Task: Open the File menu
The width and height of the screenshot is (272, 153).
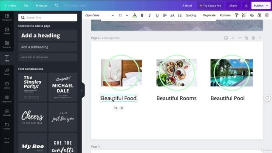Action: coord(26,6)
